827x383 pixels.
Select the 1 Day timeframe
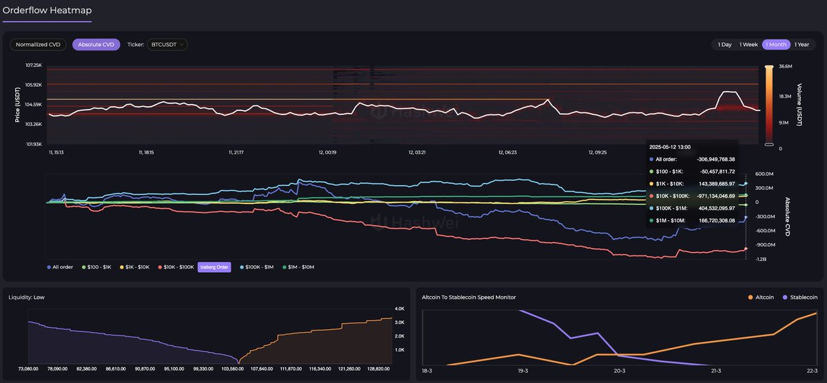pos(724,45)
